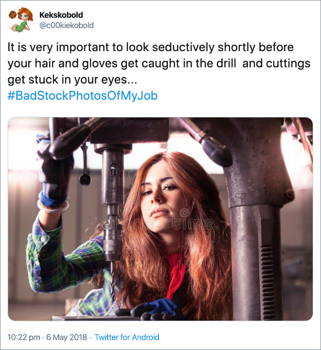
Task: Open the Kekskobold display name link
Action: (x=61, y=15)
